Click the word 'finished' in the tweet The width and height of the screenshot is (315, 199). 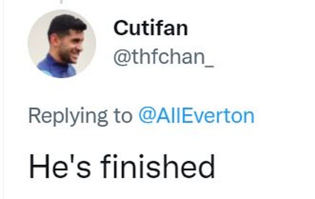pyautogui.click(x=157, y=166)
